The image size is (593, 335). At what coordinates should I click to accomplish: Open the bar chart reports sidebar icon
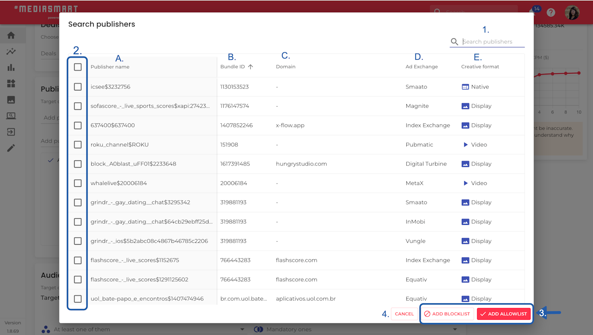(11, 68)
